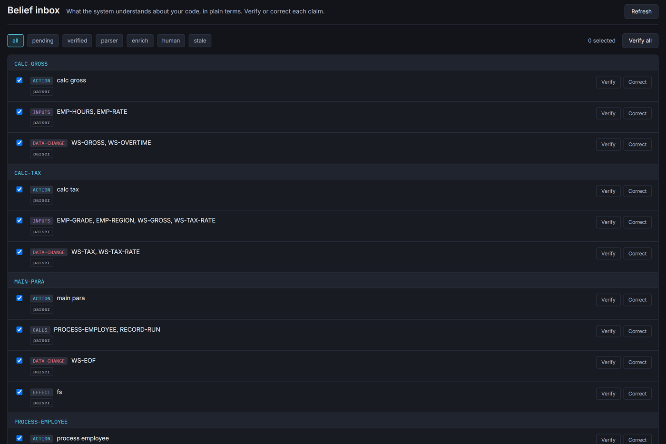This screenshot has width=666, height=444.
Task: Verify the 'calc tax' action claim
Action: pyautogui.click(x=608, y=191)
